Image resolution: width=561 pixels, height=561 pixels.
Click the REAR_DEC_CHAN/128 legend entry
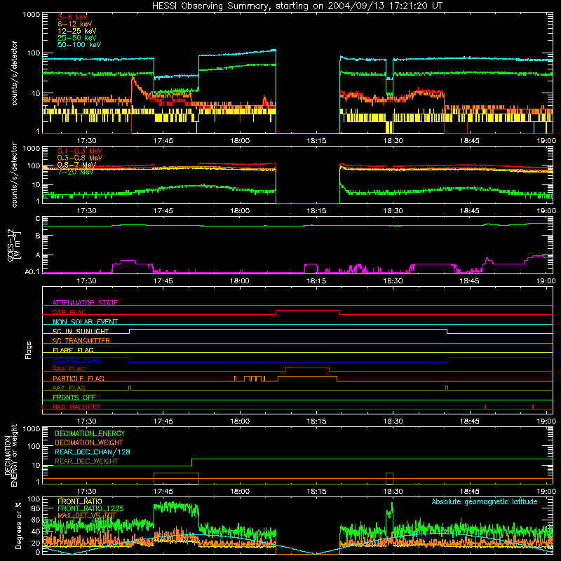[93, 452]
